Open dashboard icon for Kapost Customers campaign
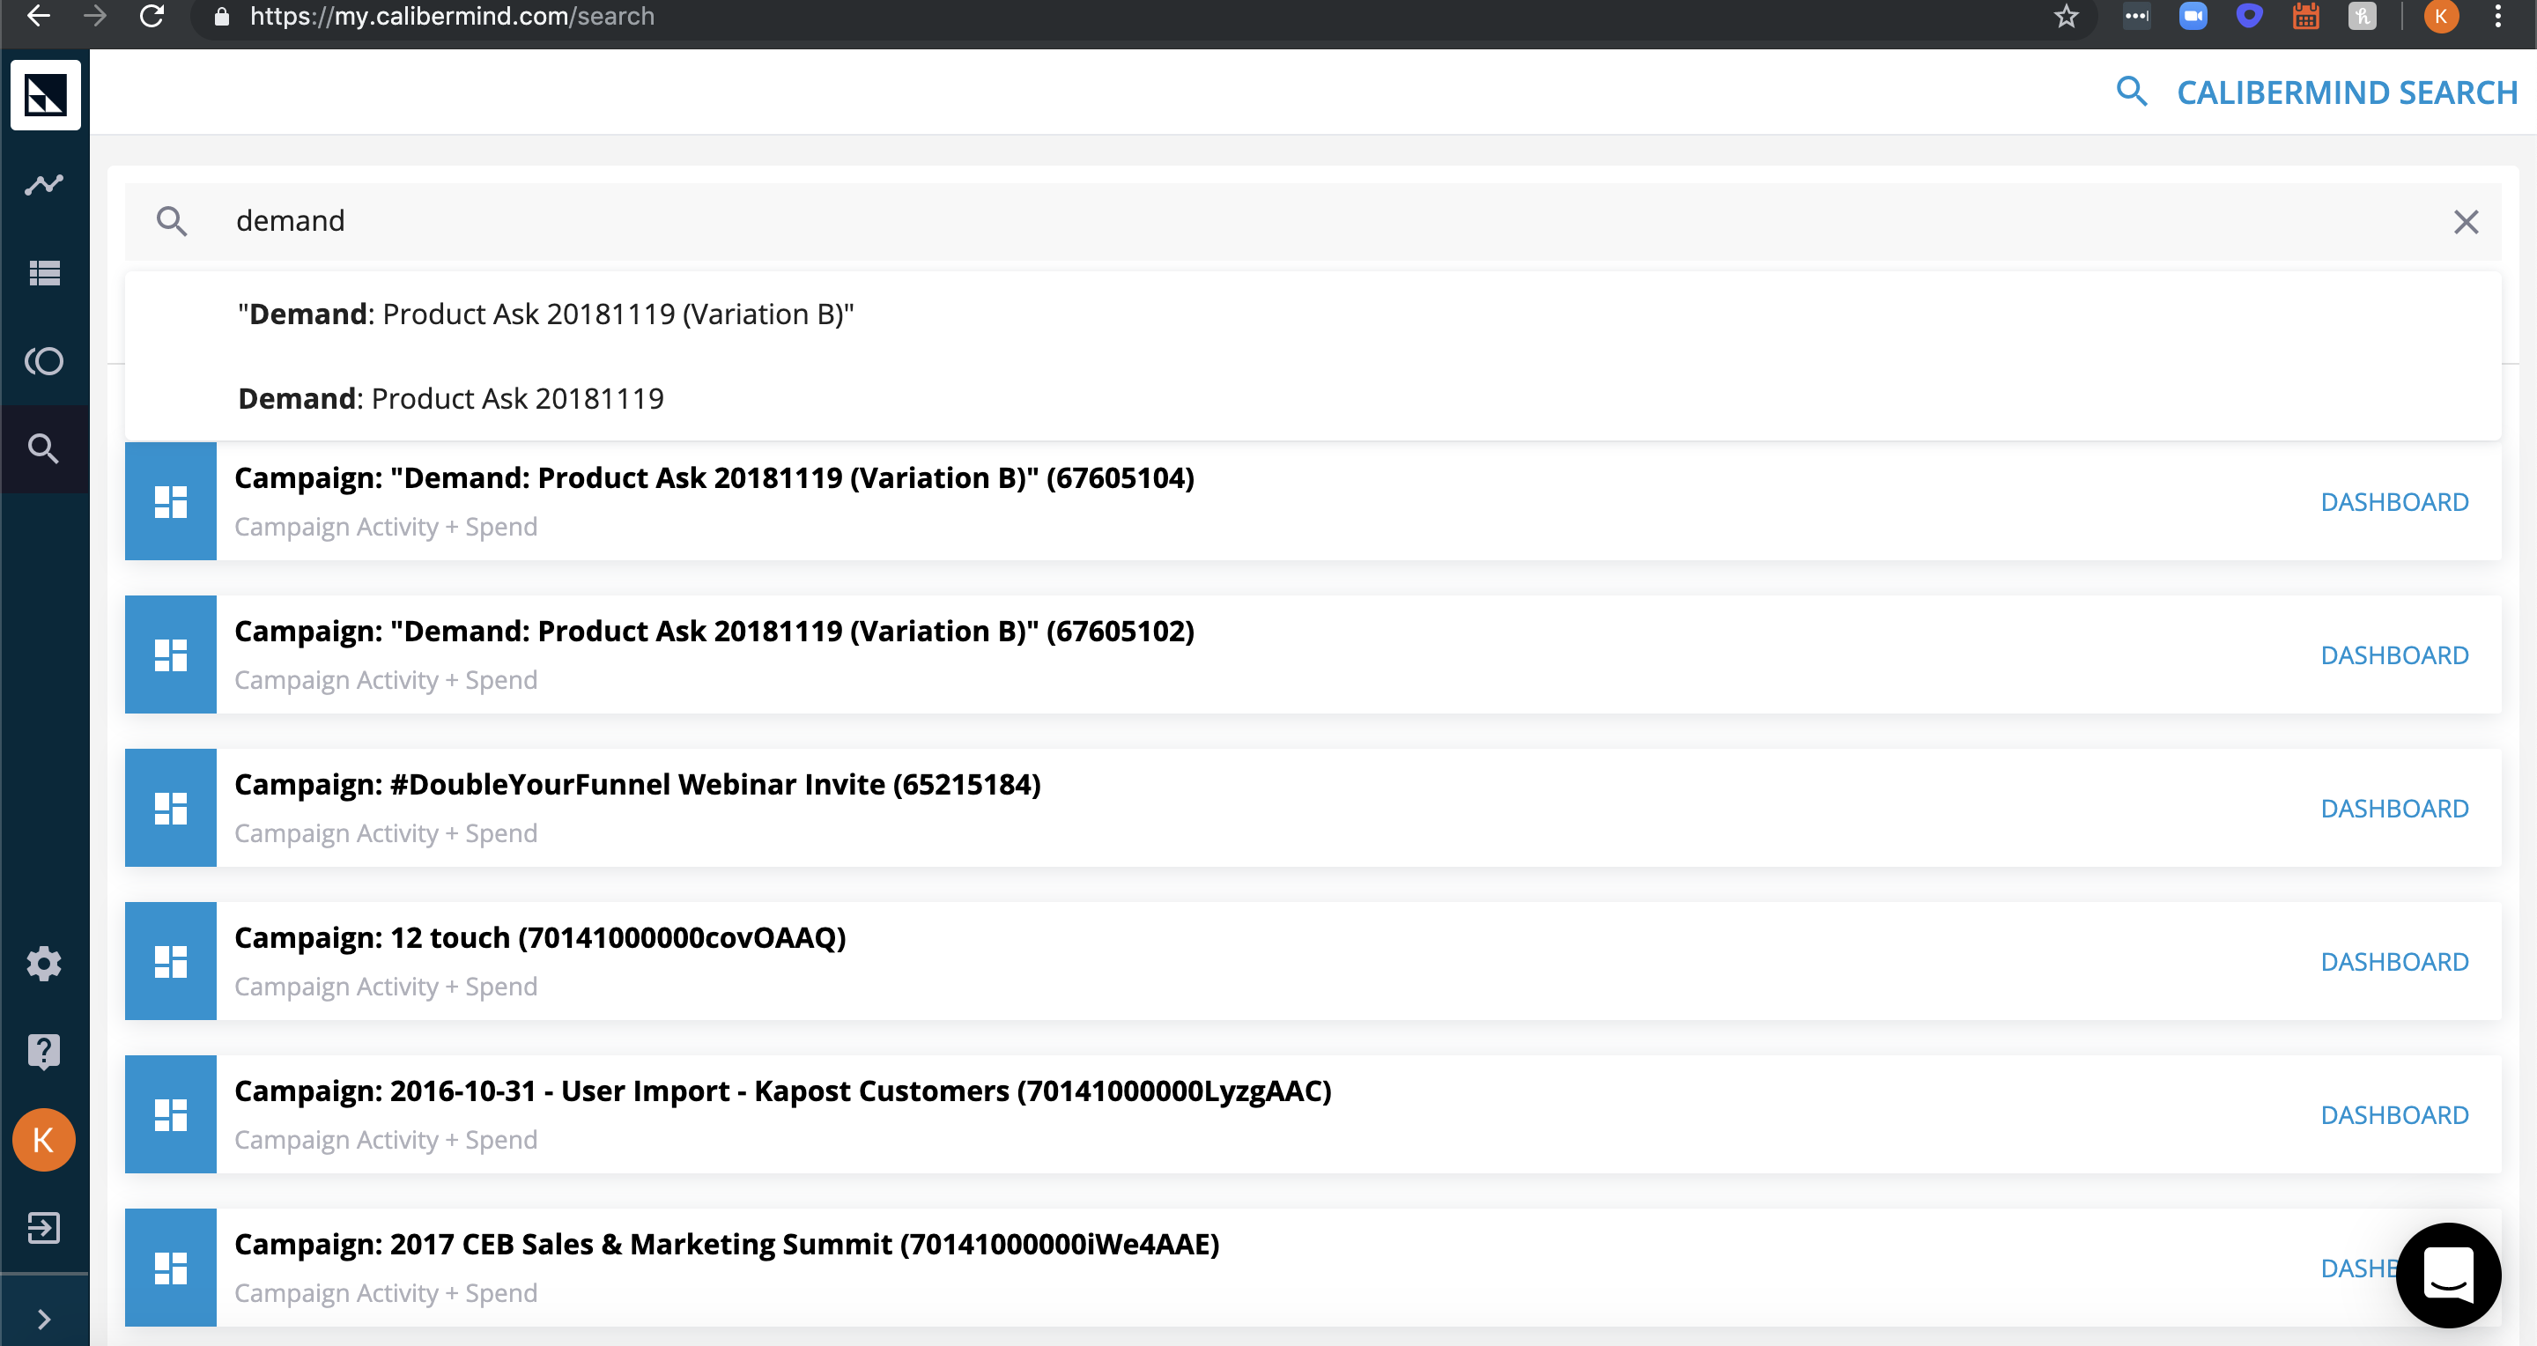This screenshot has height=1346, width=2537. tap(170, 1114)
